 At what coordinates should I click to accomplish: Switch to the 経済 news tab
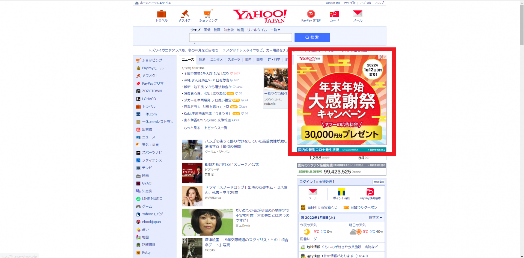pyautogui.click(x=202, y=60)
